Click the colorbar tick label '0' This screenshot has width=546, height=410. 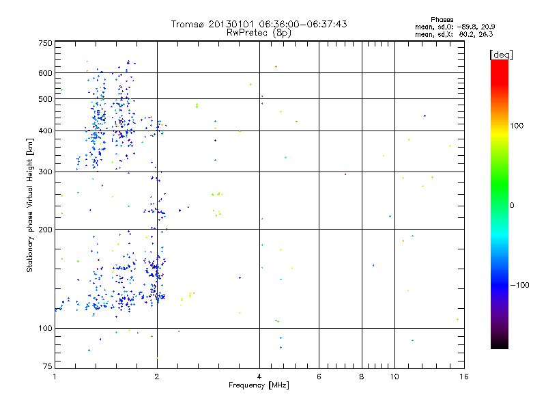coord(512,205)
